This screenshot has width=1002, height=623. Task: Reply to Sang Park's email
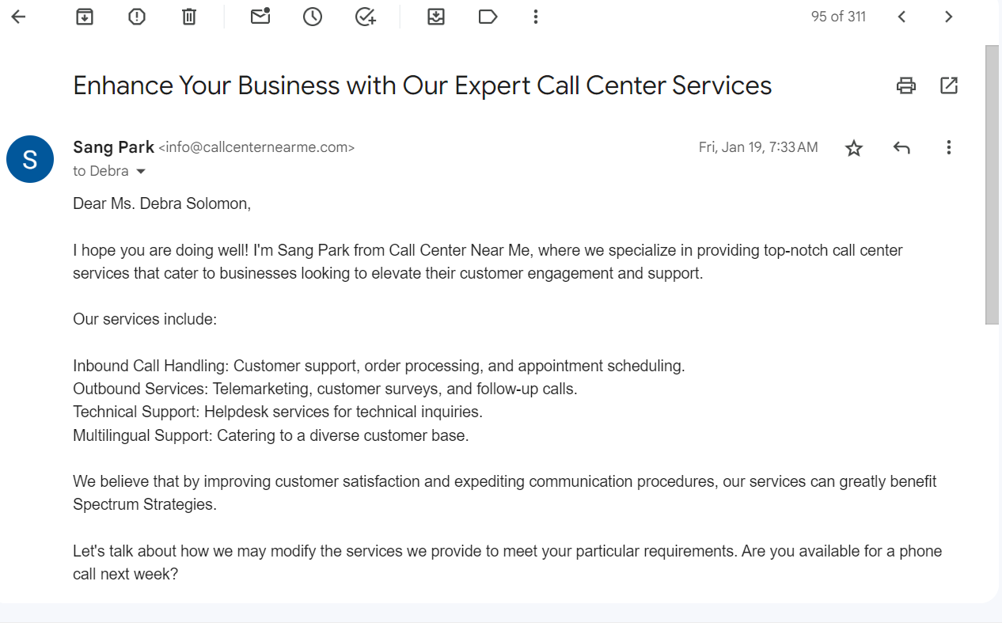(901, 147)
